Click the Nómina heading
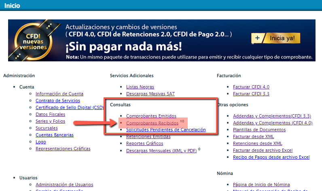Screen dimensions: 322x191 tap(225, 173)
